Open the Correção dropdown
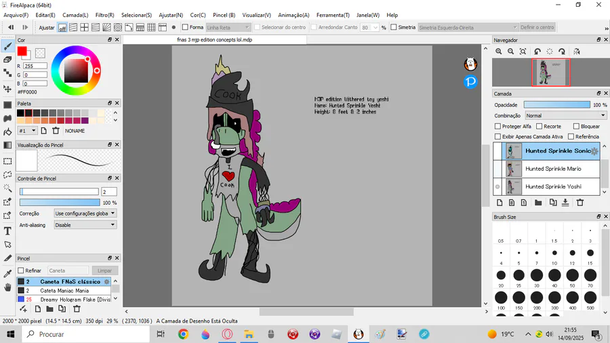Screen dimensions: 610x343 point(85,213)
